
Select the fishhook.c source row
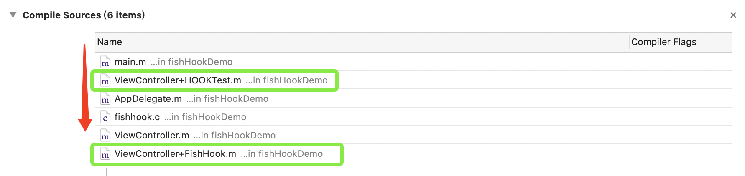coord(414,117)
